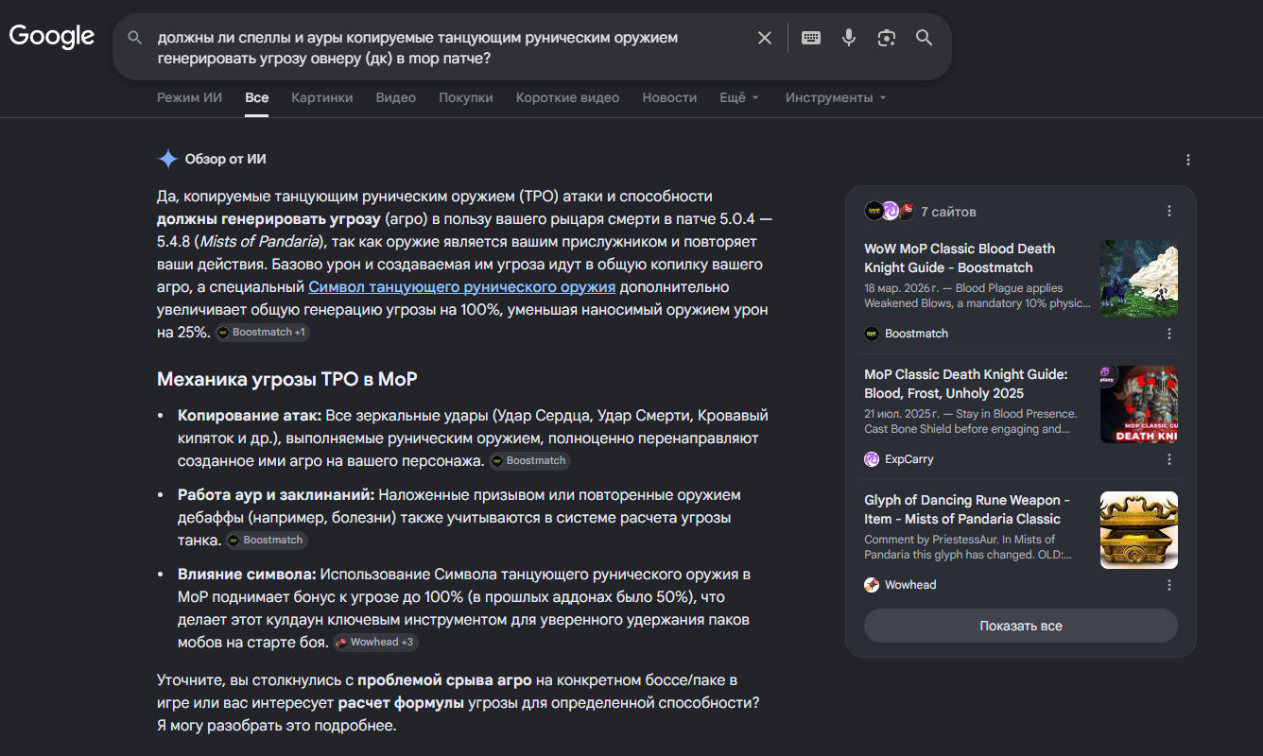Click the Показать все button
Viewport: 1263px width, 756px height.
[1021, 626]
